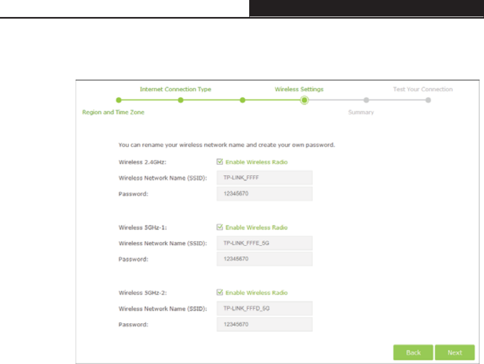This screenshot has width=484, height=364.
Task: Select the third green step dot
Action: click(243, 100)
